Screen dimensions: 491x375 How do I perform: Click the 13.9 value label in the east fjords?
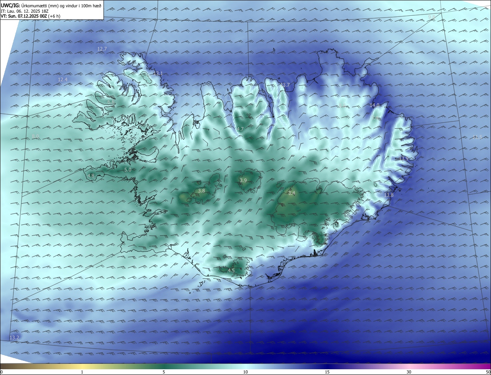pos(404,158)
